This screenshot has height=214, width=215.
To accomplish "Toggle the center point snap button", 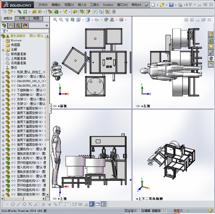I will coord(13,204).
